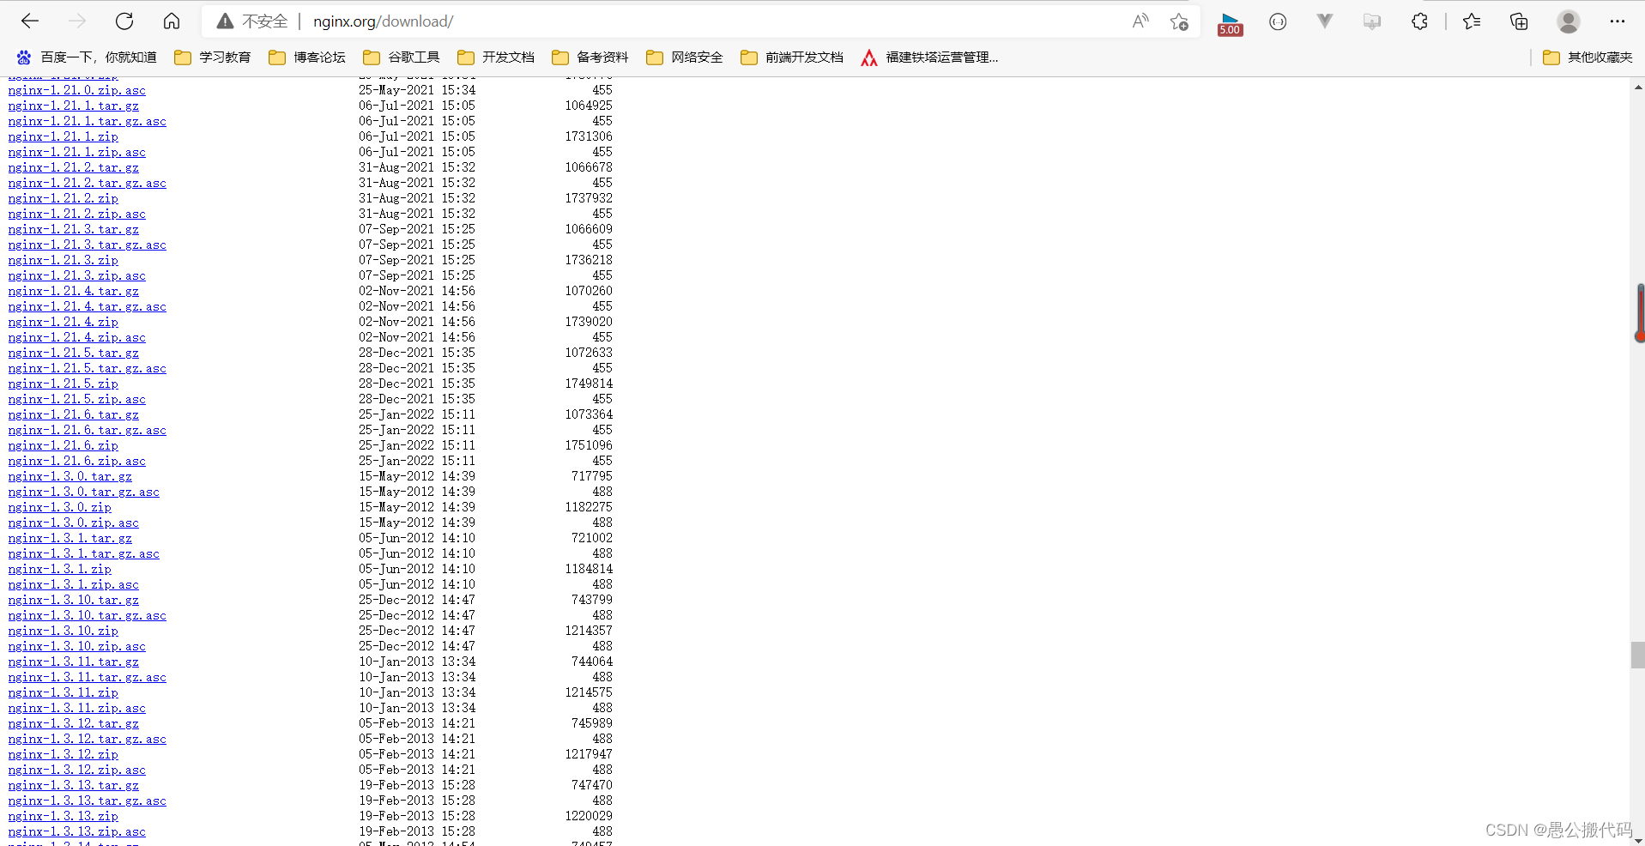Open the red 5.00 extension icon
The height and width of the screenshot is (846, 1645).
1231,23
